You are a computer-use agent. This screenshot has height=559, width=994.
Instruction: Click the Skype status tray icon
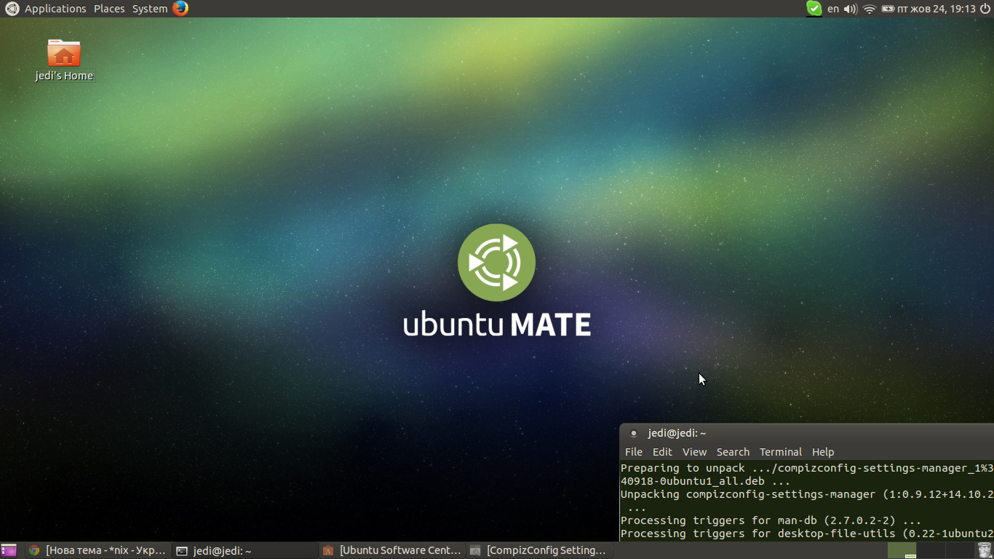814,9
